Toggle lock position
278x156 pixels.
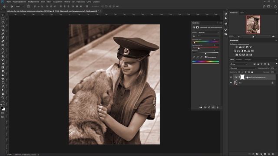click(x=245, y=72)
